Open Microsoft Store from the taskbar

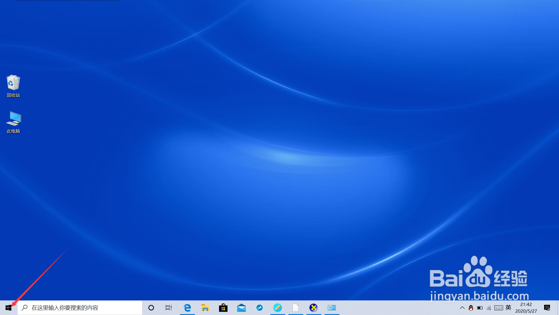point(223,308)
